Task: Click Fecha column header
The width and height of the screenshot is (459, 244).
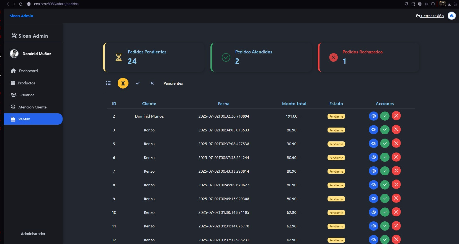Action: coord(224,104)
